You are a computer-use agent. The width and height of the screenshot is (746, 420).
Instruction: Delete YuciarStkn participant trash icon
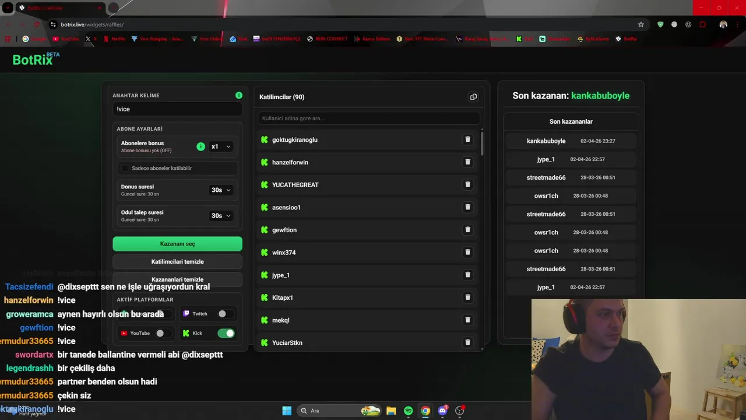click(x=467, y=342)
